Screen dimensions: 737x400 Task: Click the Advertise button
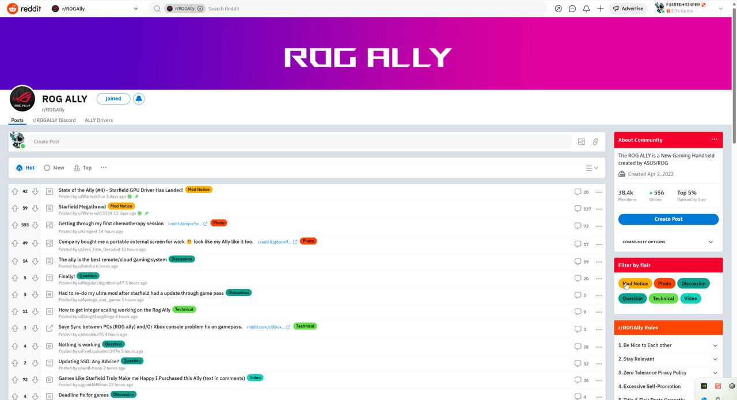click(627, 9)
